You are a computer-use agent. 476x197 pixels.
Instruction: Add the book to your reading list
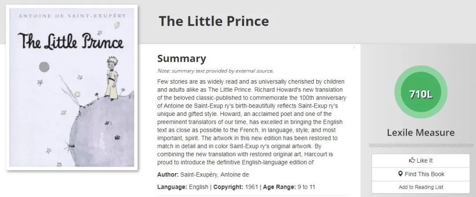click(x=420, y=187)
